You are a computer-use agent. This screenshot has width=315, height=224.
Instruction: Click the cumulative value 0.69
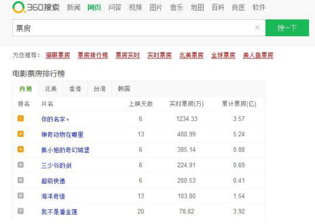coord(239,165)
